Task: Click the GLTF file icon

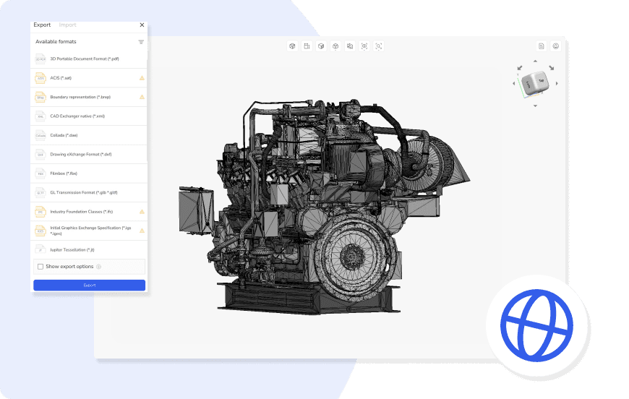Action: [x=40, y=192]
